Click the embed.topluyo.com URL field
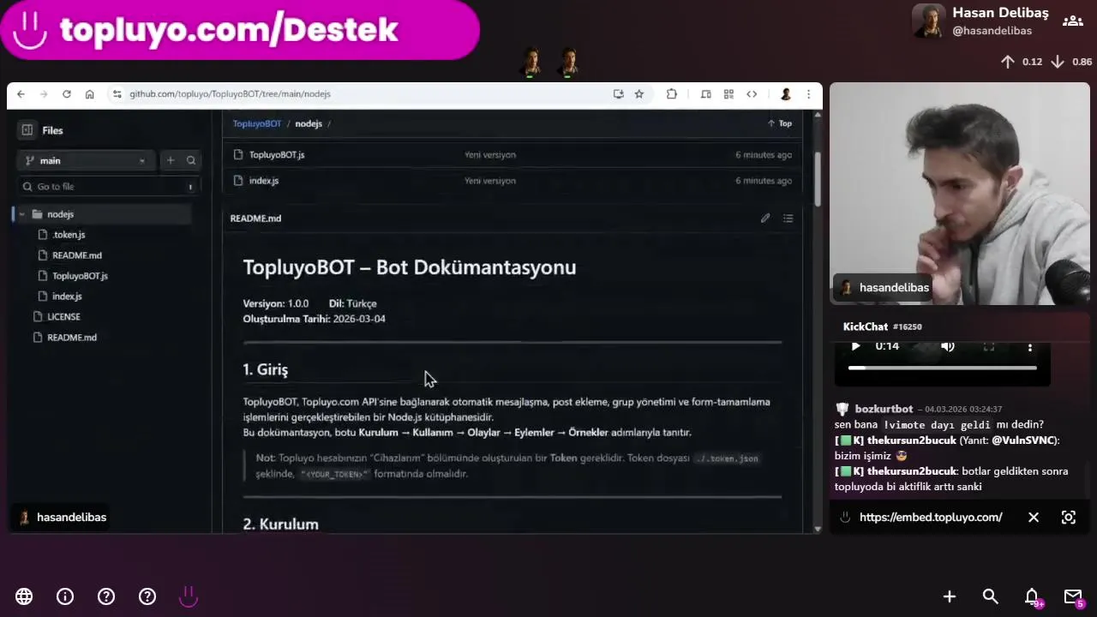Image resolution: width=1097 pixels, height=617 pixels. (931, 518)
